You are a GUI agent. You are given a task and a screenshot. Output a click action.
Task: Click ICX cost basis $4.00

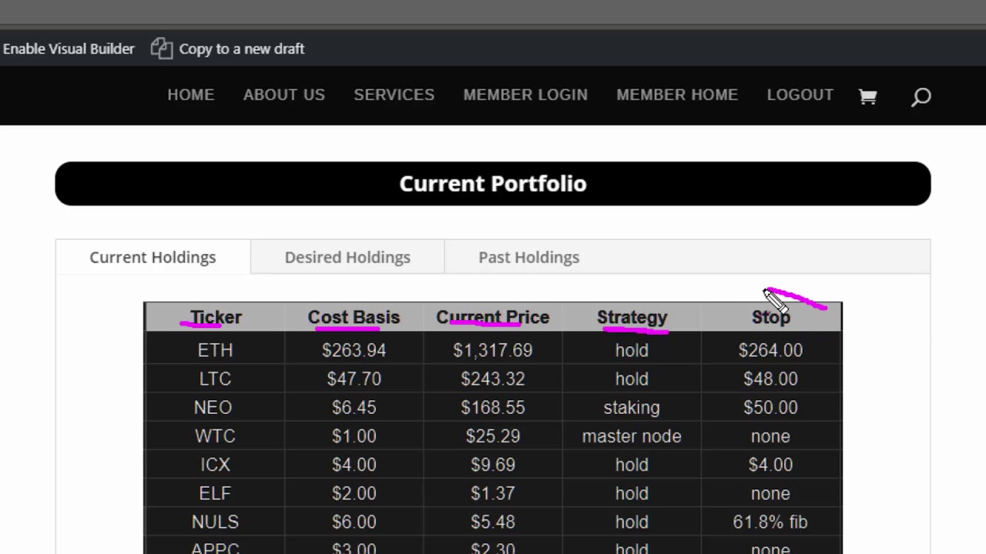click(x=354, y=464)
